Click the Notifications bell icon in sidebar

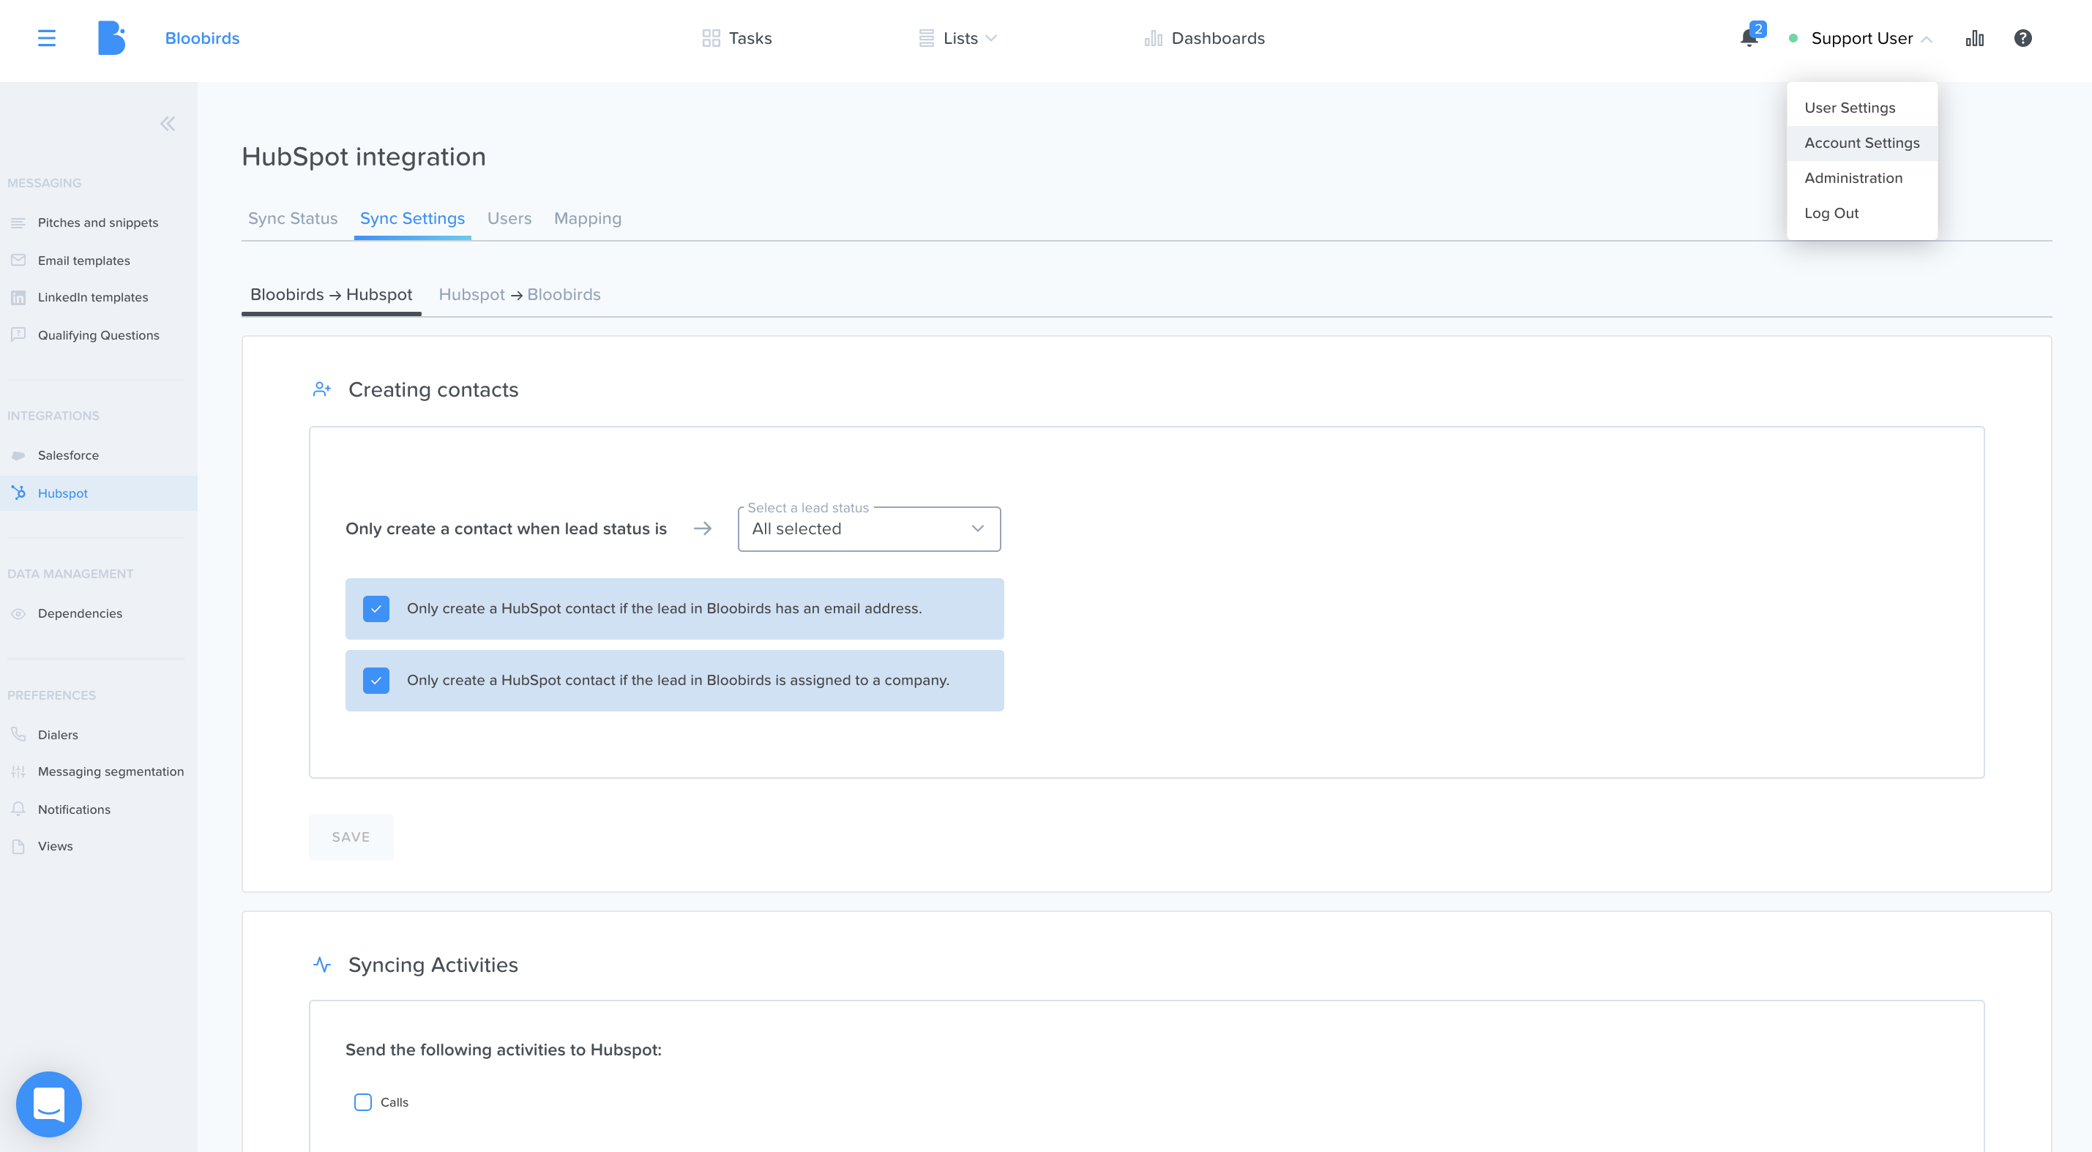point(18,809)
